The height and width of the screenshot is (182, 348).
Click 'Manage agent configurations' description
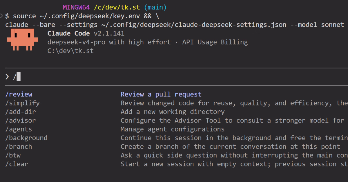pos(173,129)
